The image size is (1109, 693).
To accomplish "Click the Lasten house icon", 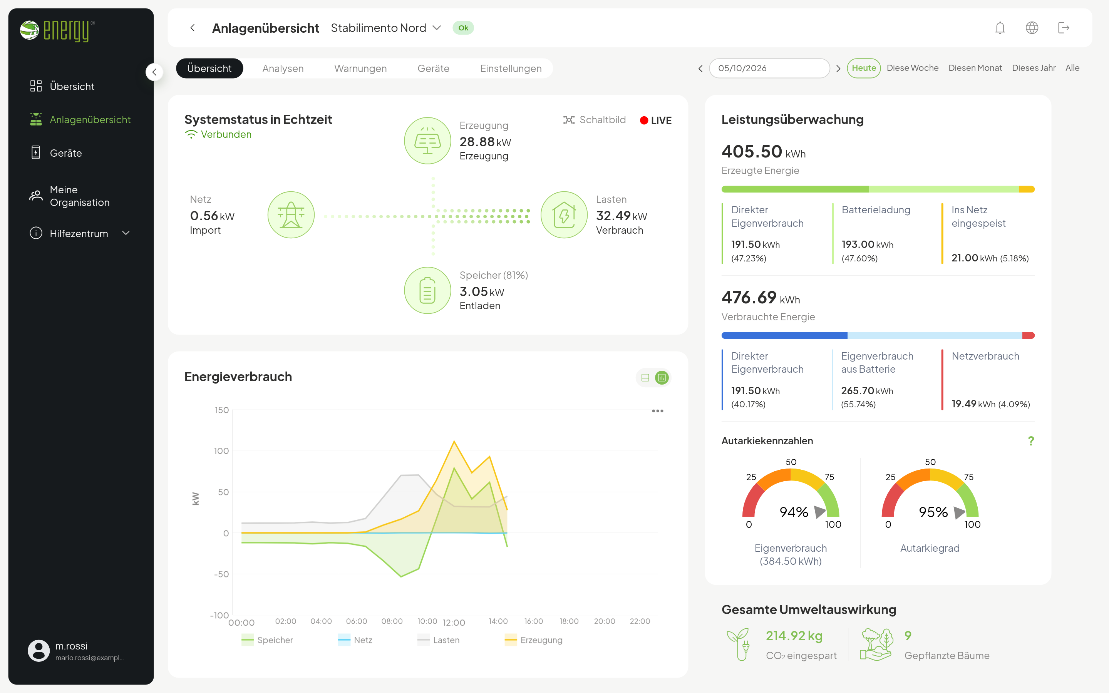I will pos(564,214).
